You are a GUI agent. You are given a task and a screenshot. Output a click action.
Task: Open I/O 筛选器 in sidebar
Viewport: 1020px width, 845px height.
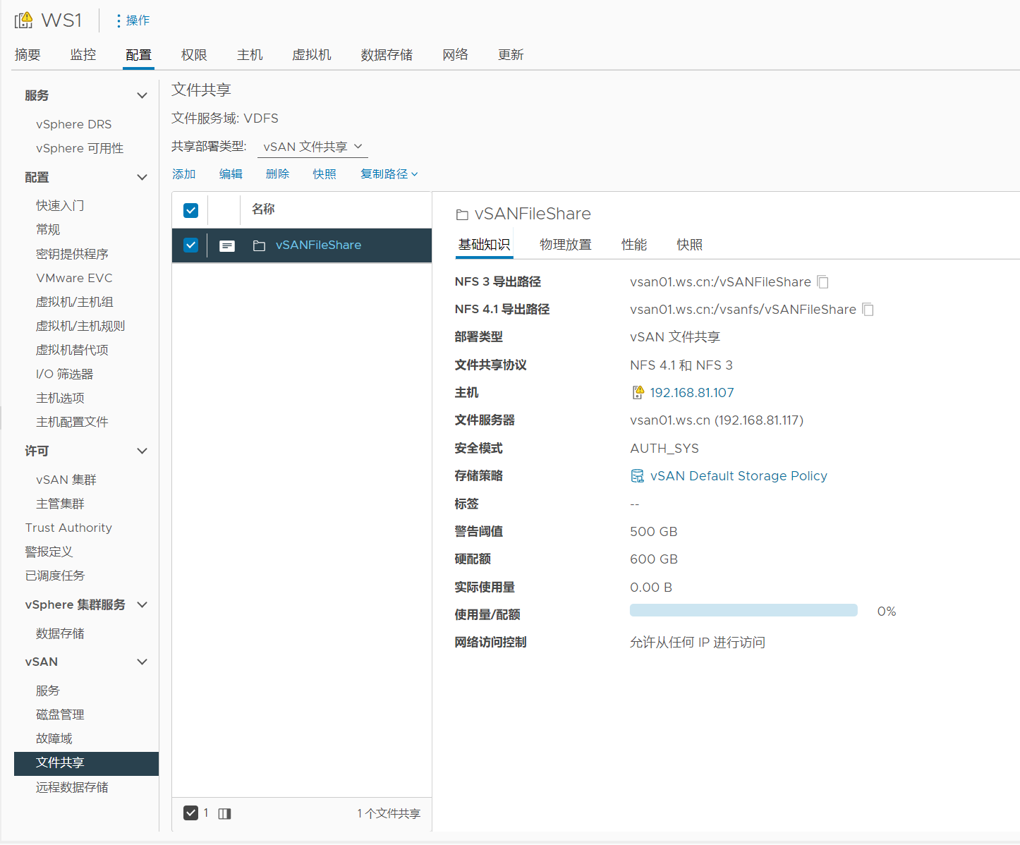pyautogui.click(x=65, y=374)
